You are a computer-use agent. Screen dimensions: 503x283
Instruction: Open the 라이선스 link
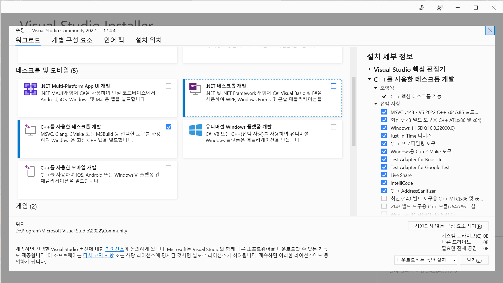tap(115, 249)
